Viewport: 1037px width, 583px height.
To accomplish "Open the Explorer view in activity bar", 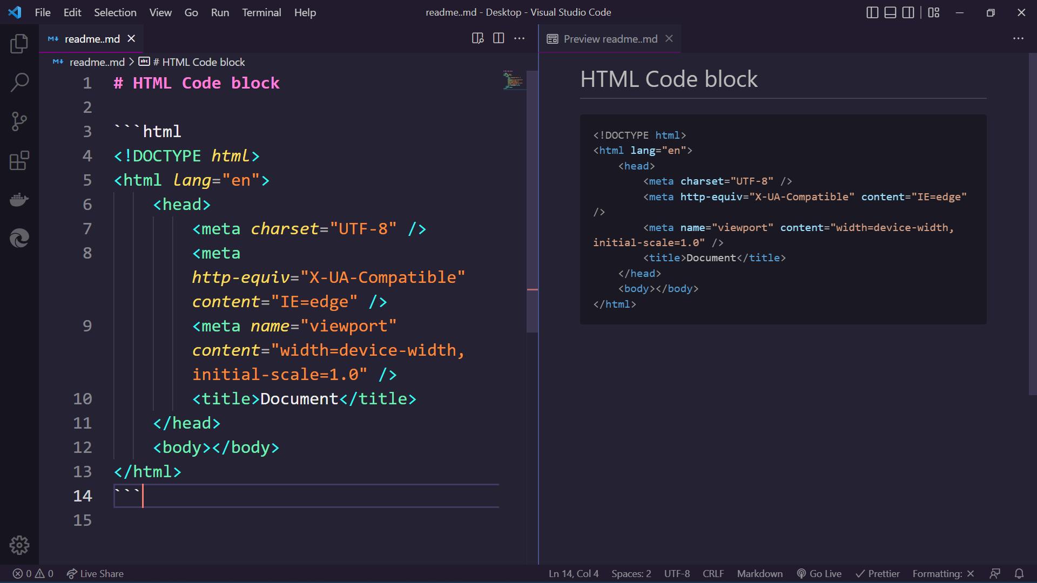I will 19,44.
